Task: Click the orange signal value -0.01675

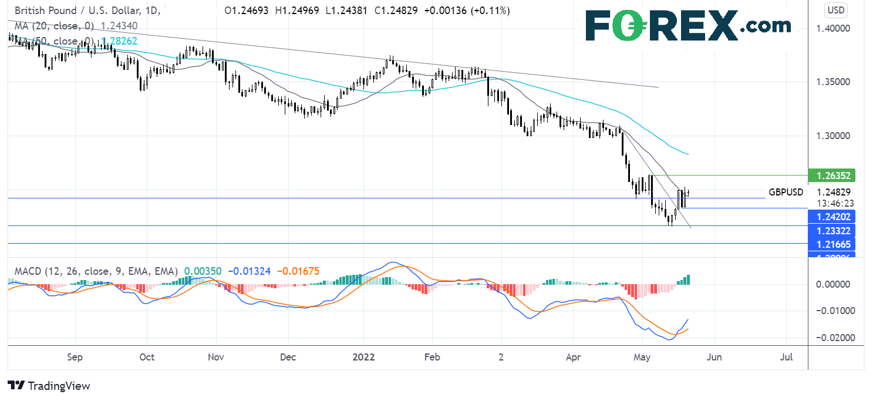Action: [298, 271]
